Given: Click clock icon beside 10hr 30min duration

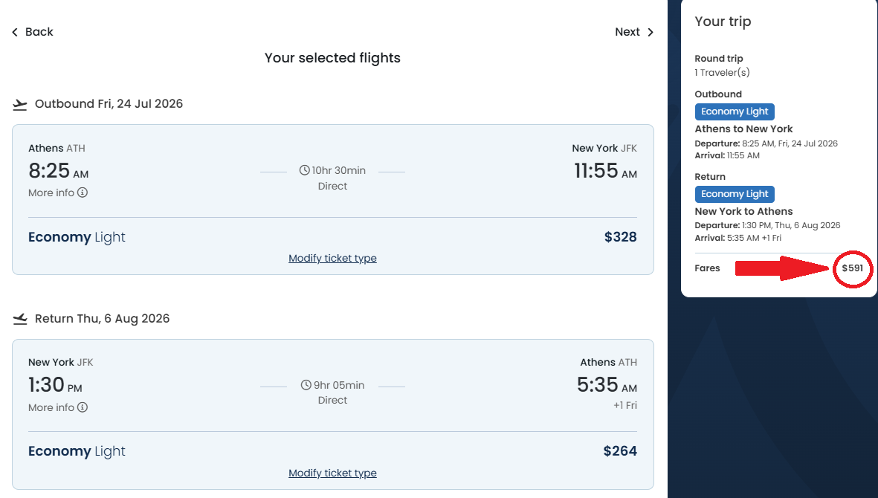Looking at the screenshot, I should point(305,170).
